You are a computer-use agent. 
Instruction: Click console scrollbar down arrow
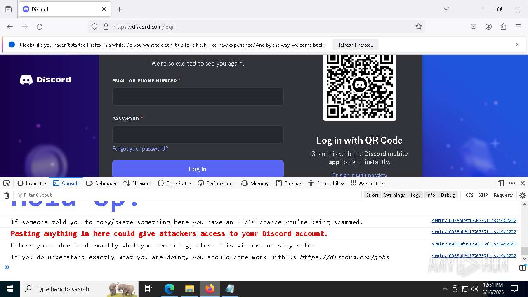(524, 259)
